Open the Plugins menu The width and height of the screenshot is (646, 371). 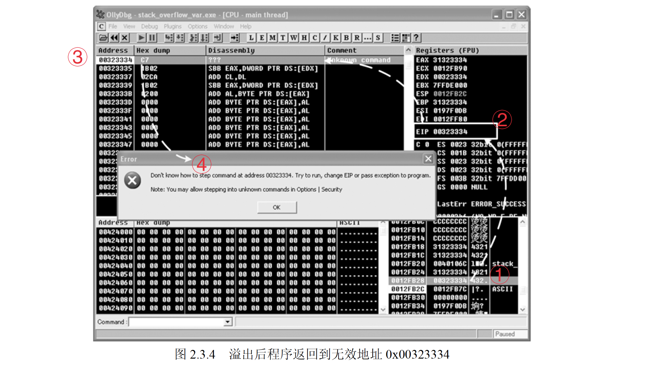[x=173, y=26]
